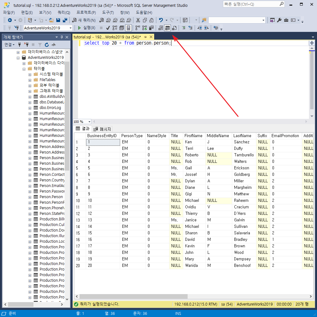Click the EmailPromotion column header
Screen dimensions: 317x317
click(286, 136)
